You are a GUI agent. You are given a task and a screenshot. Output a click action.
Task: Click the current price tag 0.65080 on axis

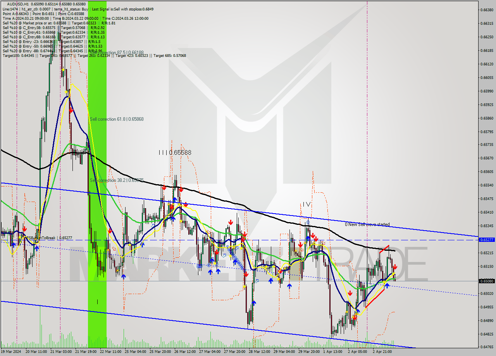[x=487, y=281]
